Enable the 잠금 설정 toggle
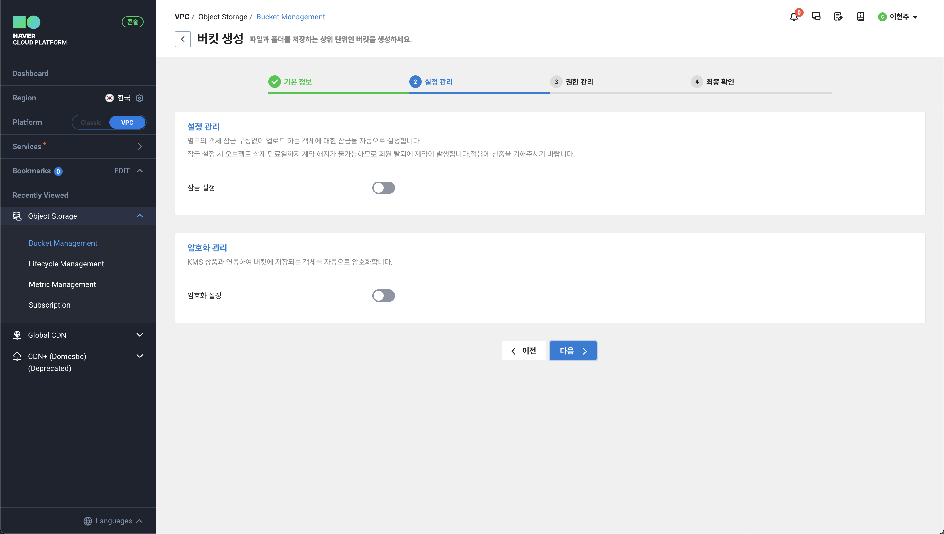Image resolution: width=944 pixels, height=534 pixels. point(383,187)
